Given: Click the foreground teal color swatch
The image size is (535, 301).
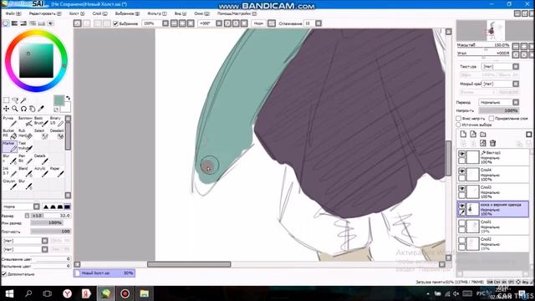Looking at the screenshot, I should (x=59, y=100).
